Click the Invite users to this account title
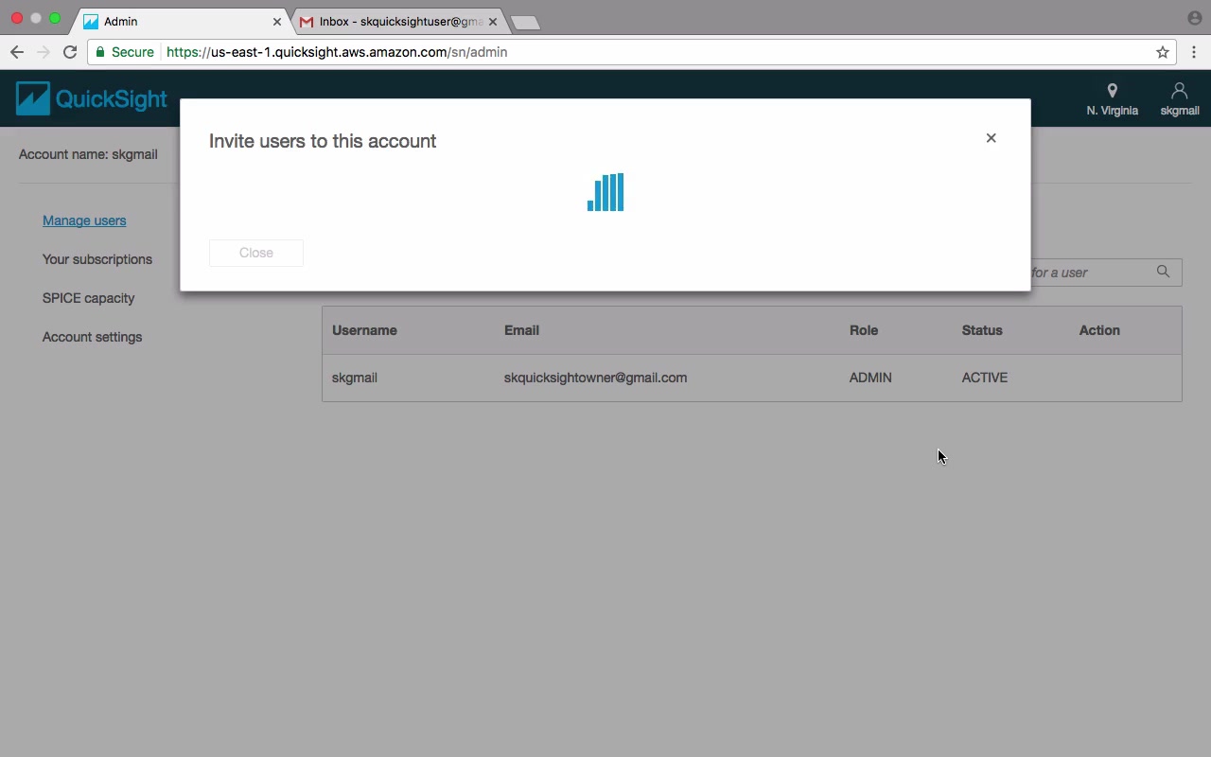1211x757 pixels. pyautogui.click(x=323, y=141)
